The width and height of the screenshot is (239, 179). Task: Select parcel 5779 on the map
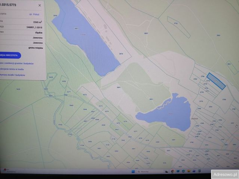click(x=201, y=101)
